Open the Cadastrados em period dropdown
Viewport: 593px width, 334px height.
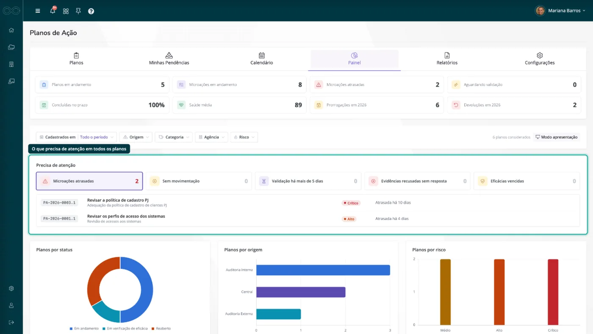point(76,137)
